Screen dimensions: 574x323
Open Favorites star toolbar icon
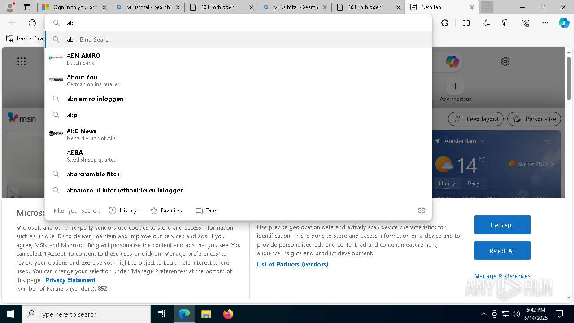[486, 23]
